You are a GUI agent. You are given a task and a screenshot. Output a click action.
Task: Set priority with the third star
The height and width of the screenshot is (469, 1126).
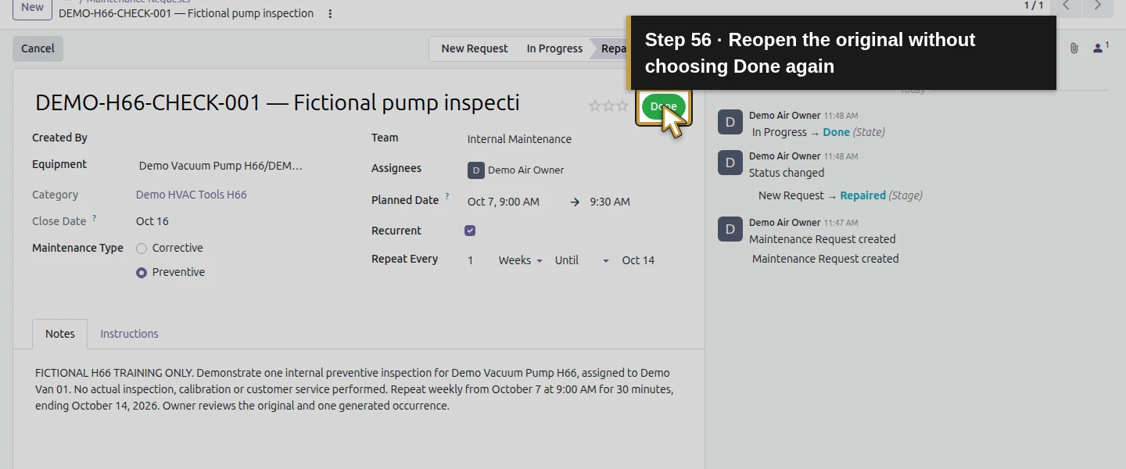(622, 106)
